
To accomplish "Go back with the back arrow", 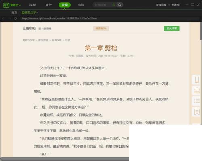I will click(4, 19).
